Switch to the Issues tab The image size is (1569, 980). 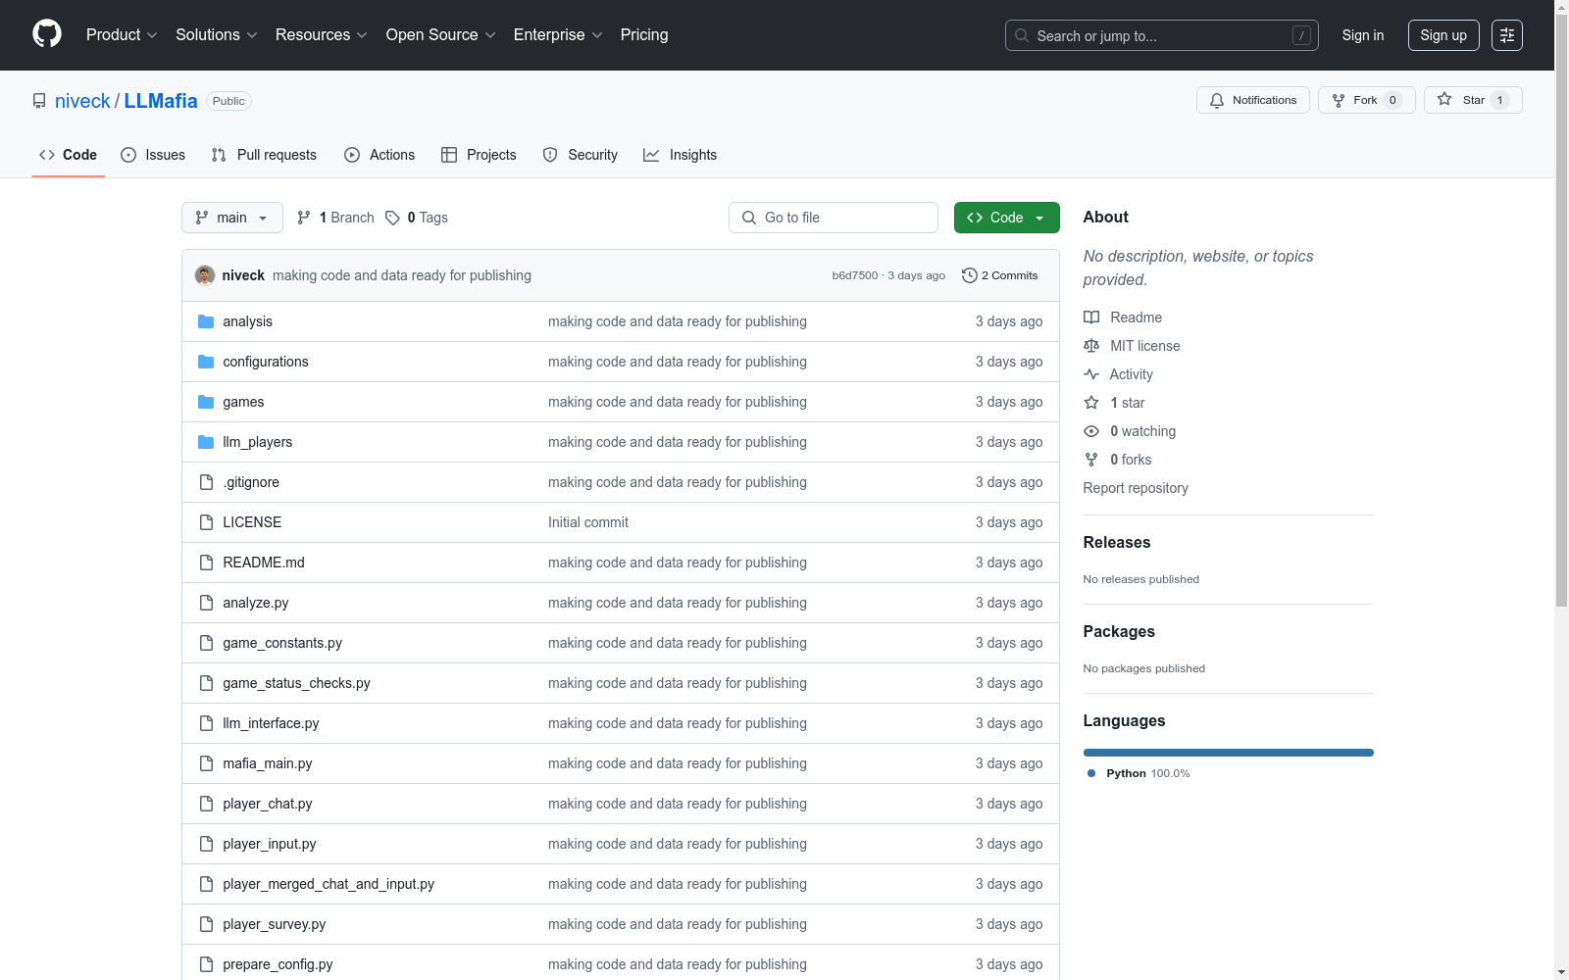click(x=153, y=155)
